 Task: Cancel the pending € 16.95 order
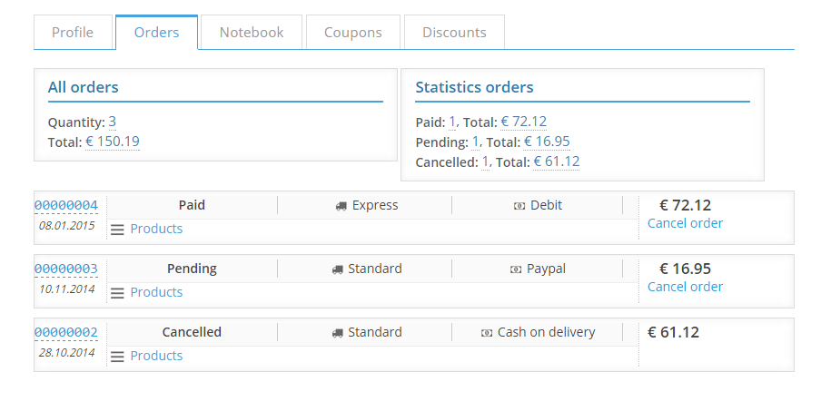point(685,287)
